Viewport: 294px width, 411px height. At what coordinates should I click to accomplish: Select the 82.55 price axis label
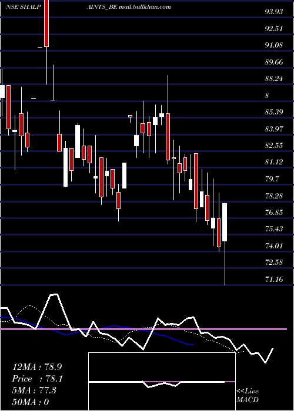click(x=274, y=145)
